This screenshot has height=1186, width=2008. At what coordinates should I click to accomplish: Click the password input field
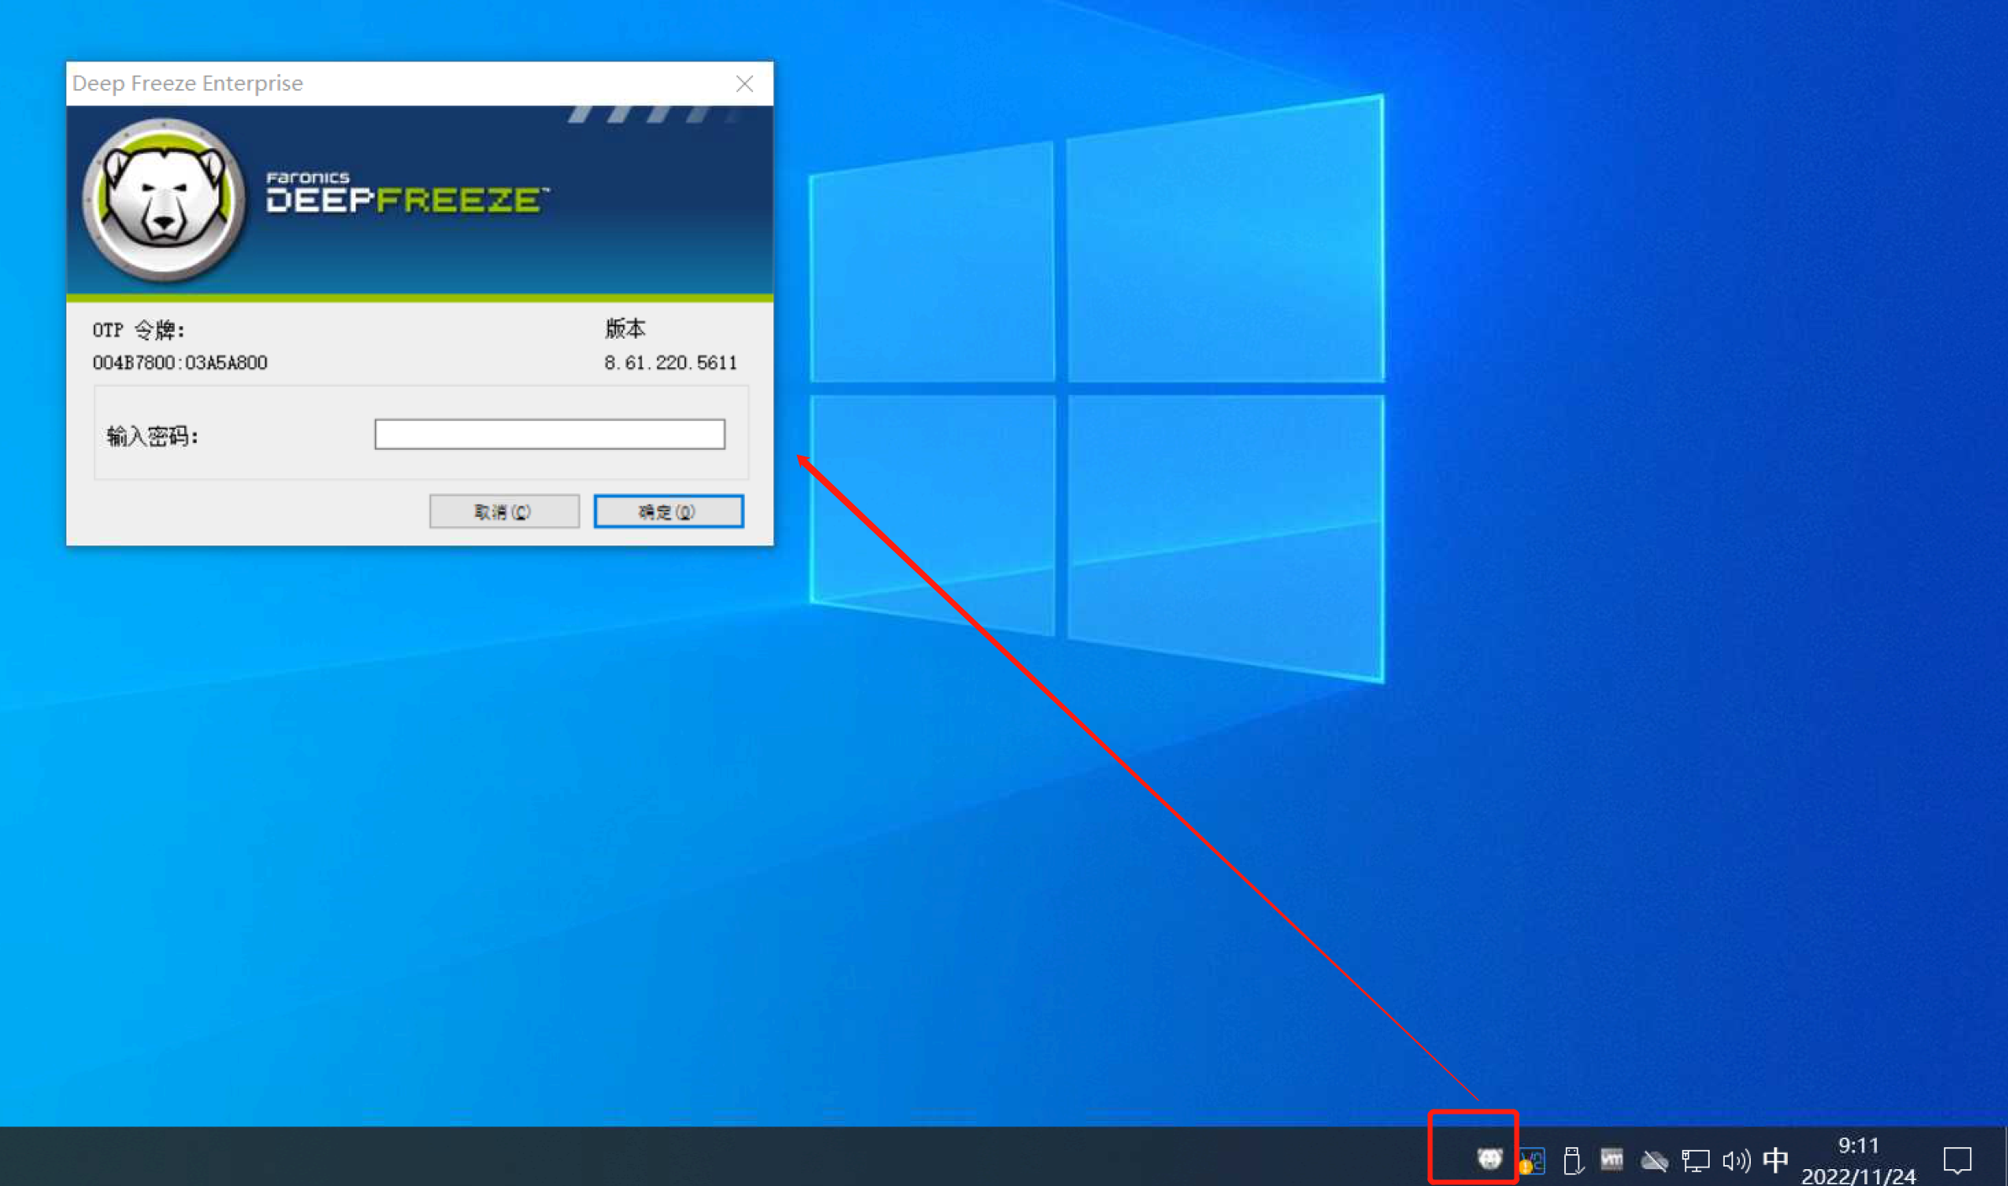[550, 435]
